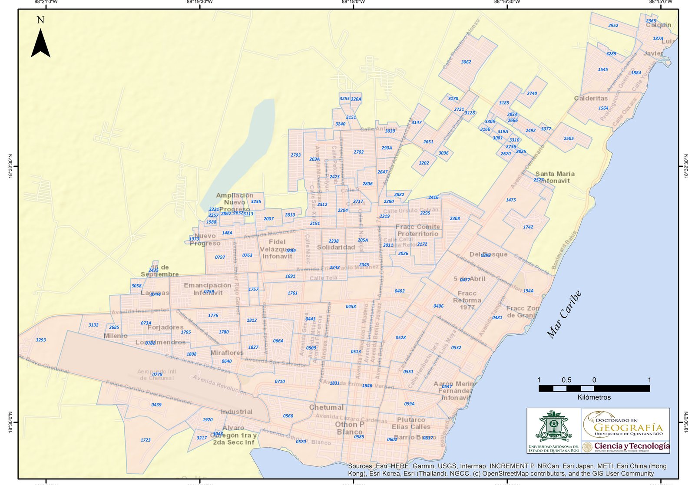Click the 'Sources: Esri, HERE' attribution text

[x=507, y=470]
